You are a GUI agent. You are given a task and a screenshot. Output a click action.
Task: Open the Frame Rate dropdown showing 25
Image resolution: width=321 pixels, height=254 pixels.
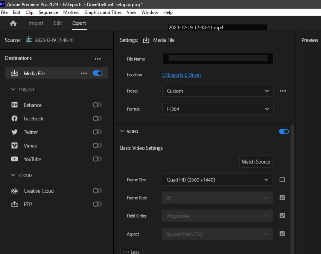click(x=217, y=198)
